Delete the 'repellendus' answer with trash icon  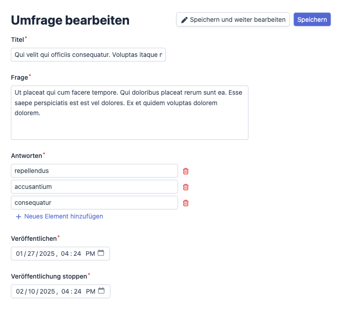[186, 171]
